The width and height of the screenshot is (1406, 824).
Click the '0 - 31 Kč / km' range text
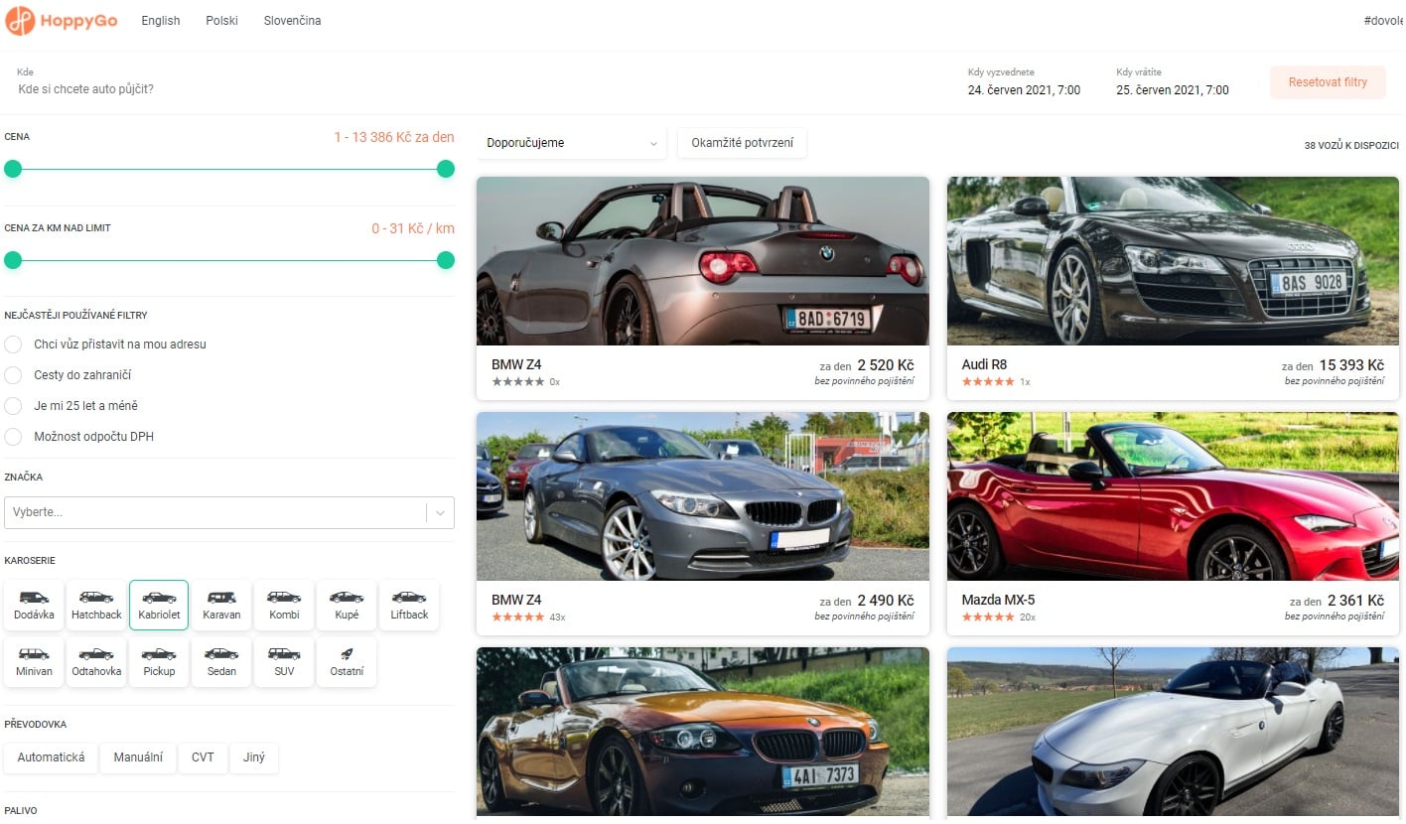[413, 228]
